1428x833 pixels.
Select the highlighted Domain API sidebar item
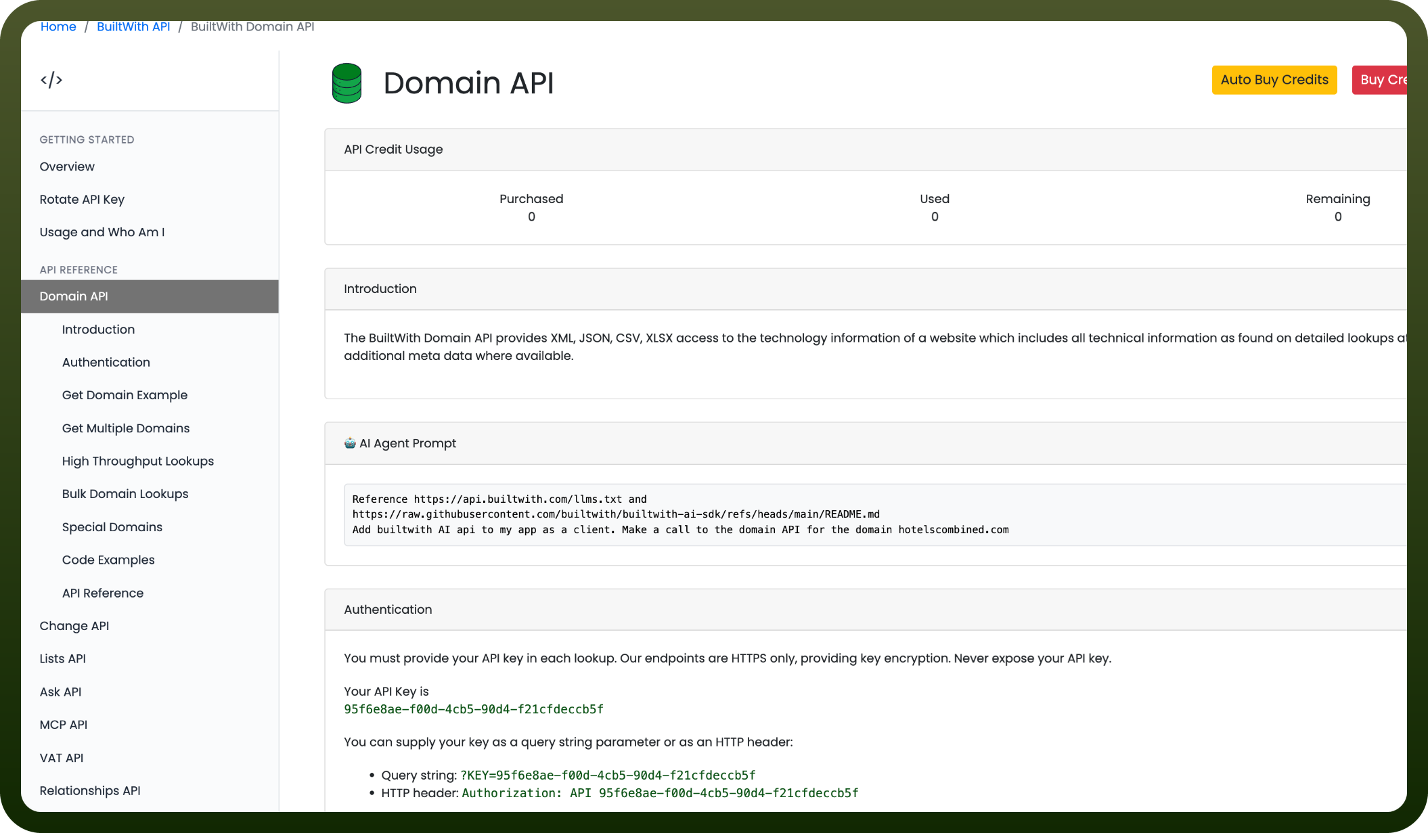point(150,296)
